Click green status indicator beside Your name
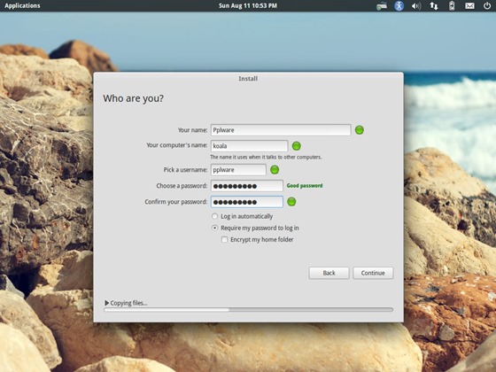Viewport: 496px width, 372px height. 360,129
